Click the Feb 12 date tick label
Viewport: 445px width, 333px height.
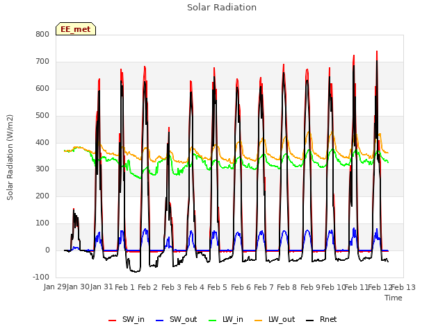pos(380,287)
